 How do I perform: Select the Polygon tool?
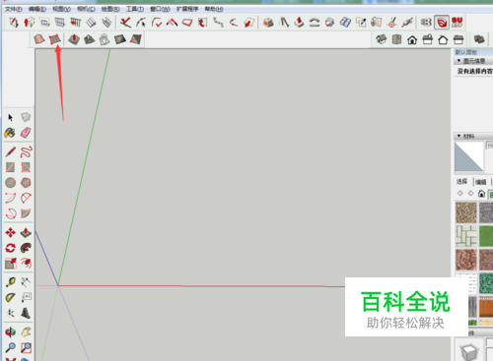point(26,183)
